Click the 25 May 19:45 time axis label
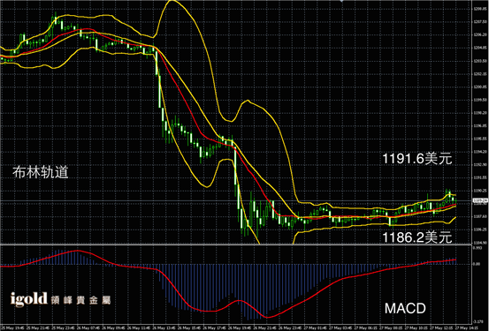Viewport: 489px width, 331px height. click(x=12, y=327)
